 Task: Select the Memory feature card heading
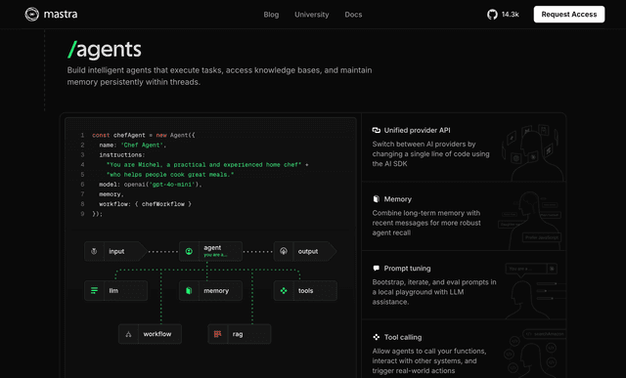click(398, 199)
